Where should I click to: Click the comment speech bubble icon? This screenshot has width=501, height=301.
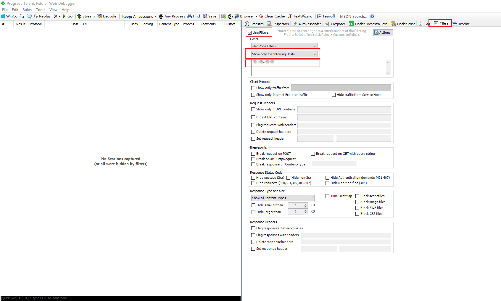pyautogui.click(x=29, y=16)
